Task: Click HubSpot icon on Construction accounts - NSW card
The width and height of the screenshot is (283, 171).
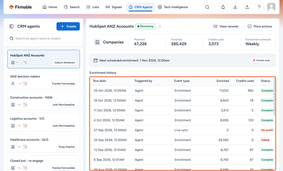Action: [25, 105]
